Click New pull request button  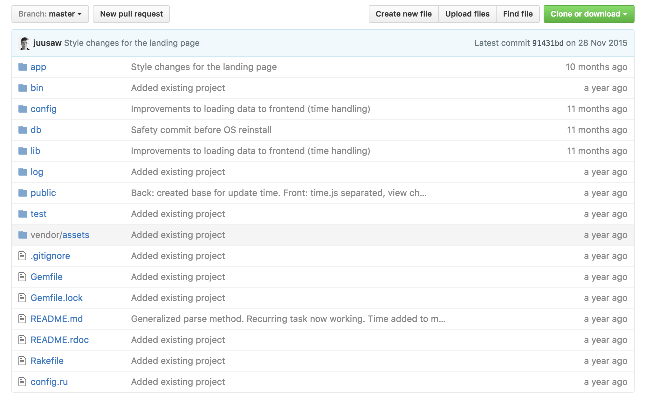pos(131,14)
